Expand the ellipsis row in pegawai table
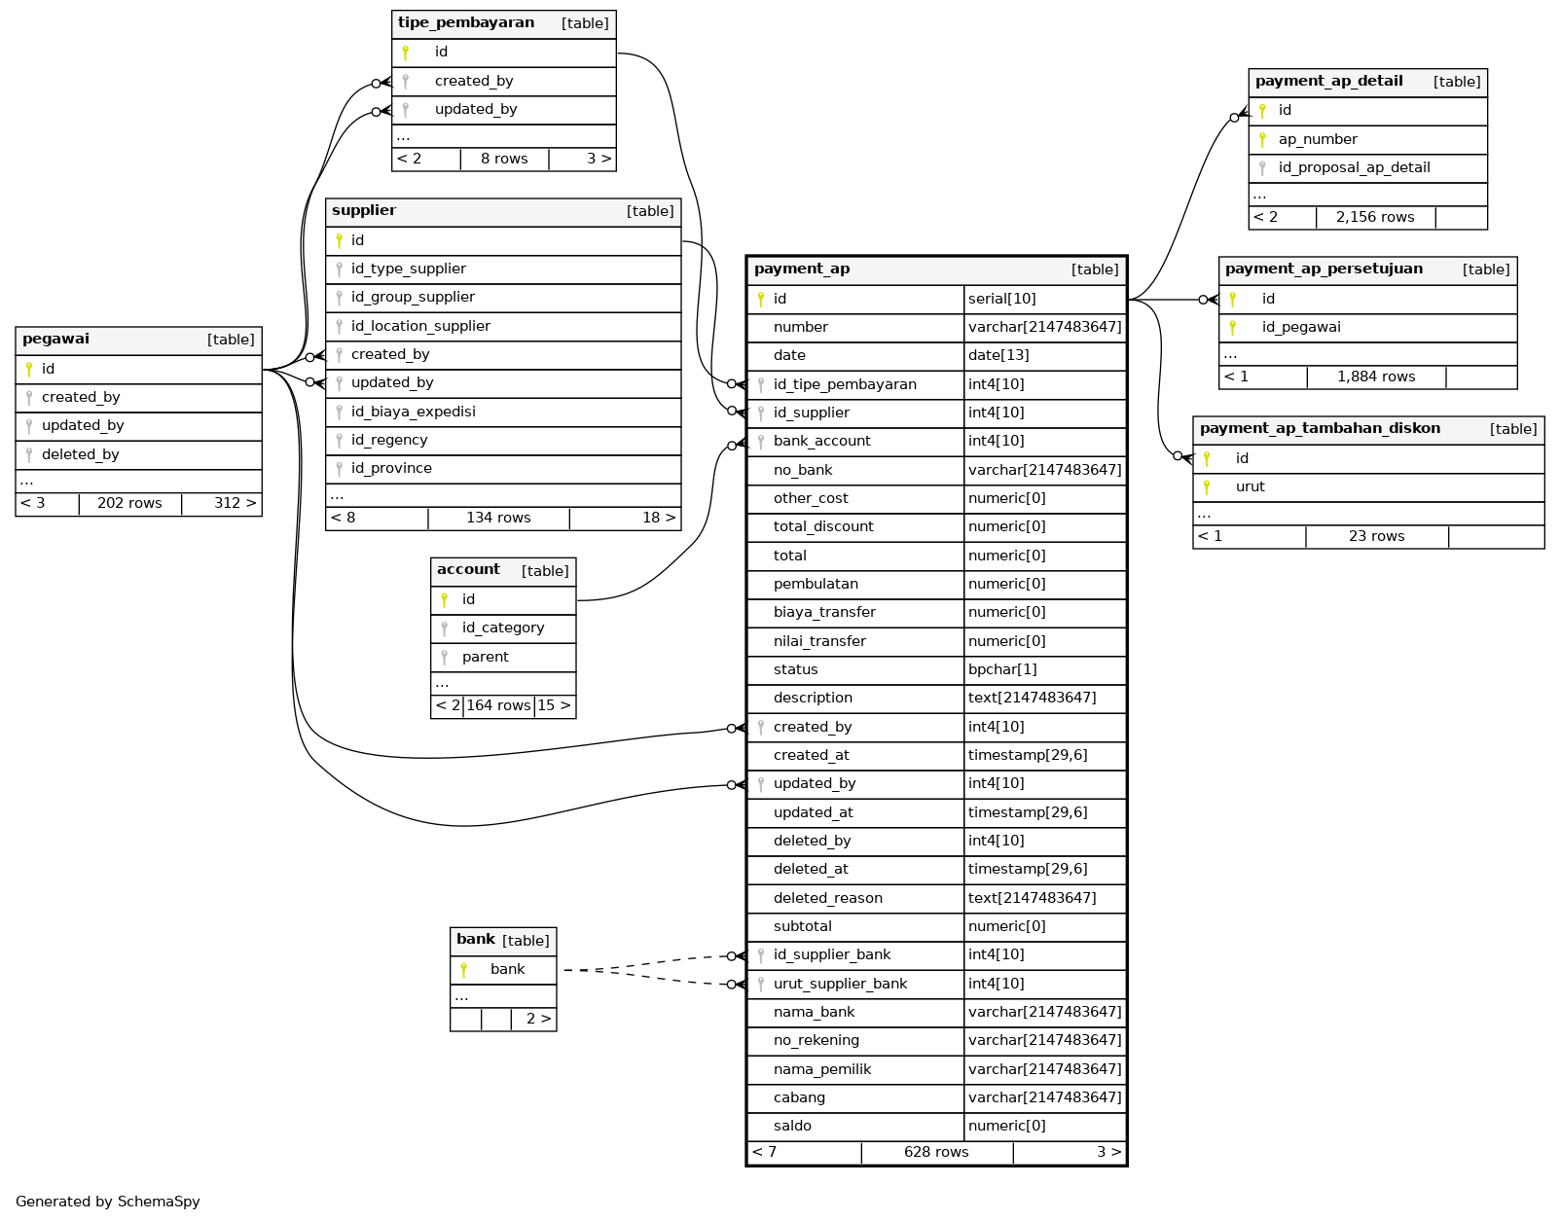Viewport: 1560px width, 1221px height. click(27, 481)
